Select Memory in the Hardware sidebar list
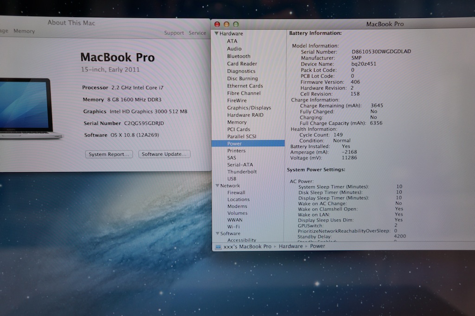Screen dimensions: 475x316 [237, 122]
